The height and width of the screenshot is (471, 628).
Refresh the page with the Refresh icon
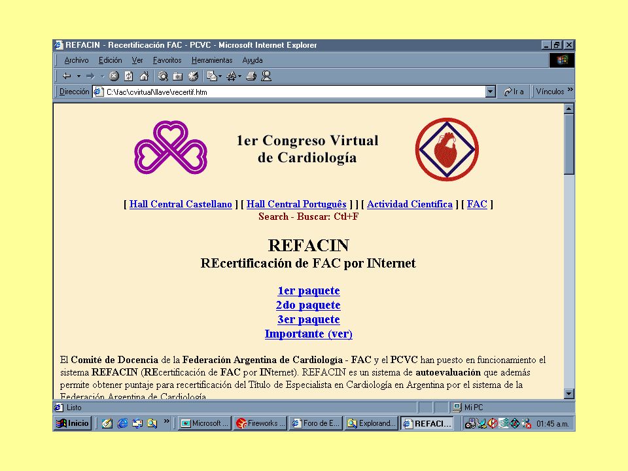coord(129,76)
